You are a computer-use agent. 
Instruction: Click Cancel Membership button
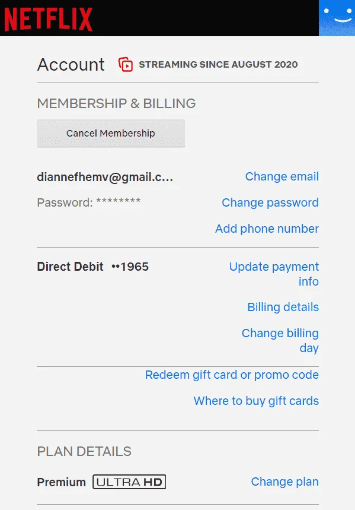(x=111, y=134)
